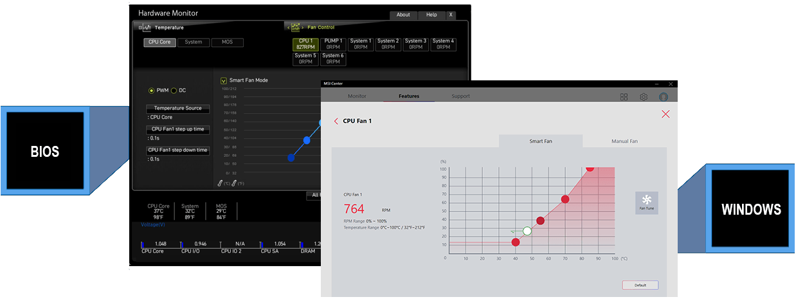
Task: Switch to the Manual Fan tab
Action: point(624,141)
